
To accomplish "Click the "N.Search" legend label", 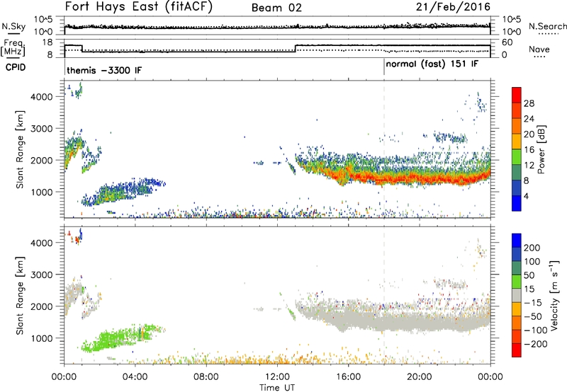I will pos(547,26).
